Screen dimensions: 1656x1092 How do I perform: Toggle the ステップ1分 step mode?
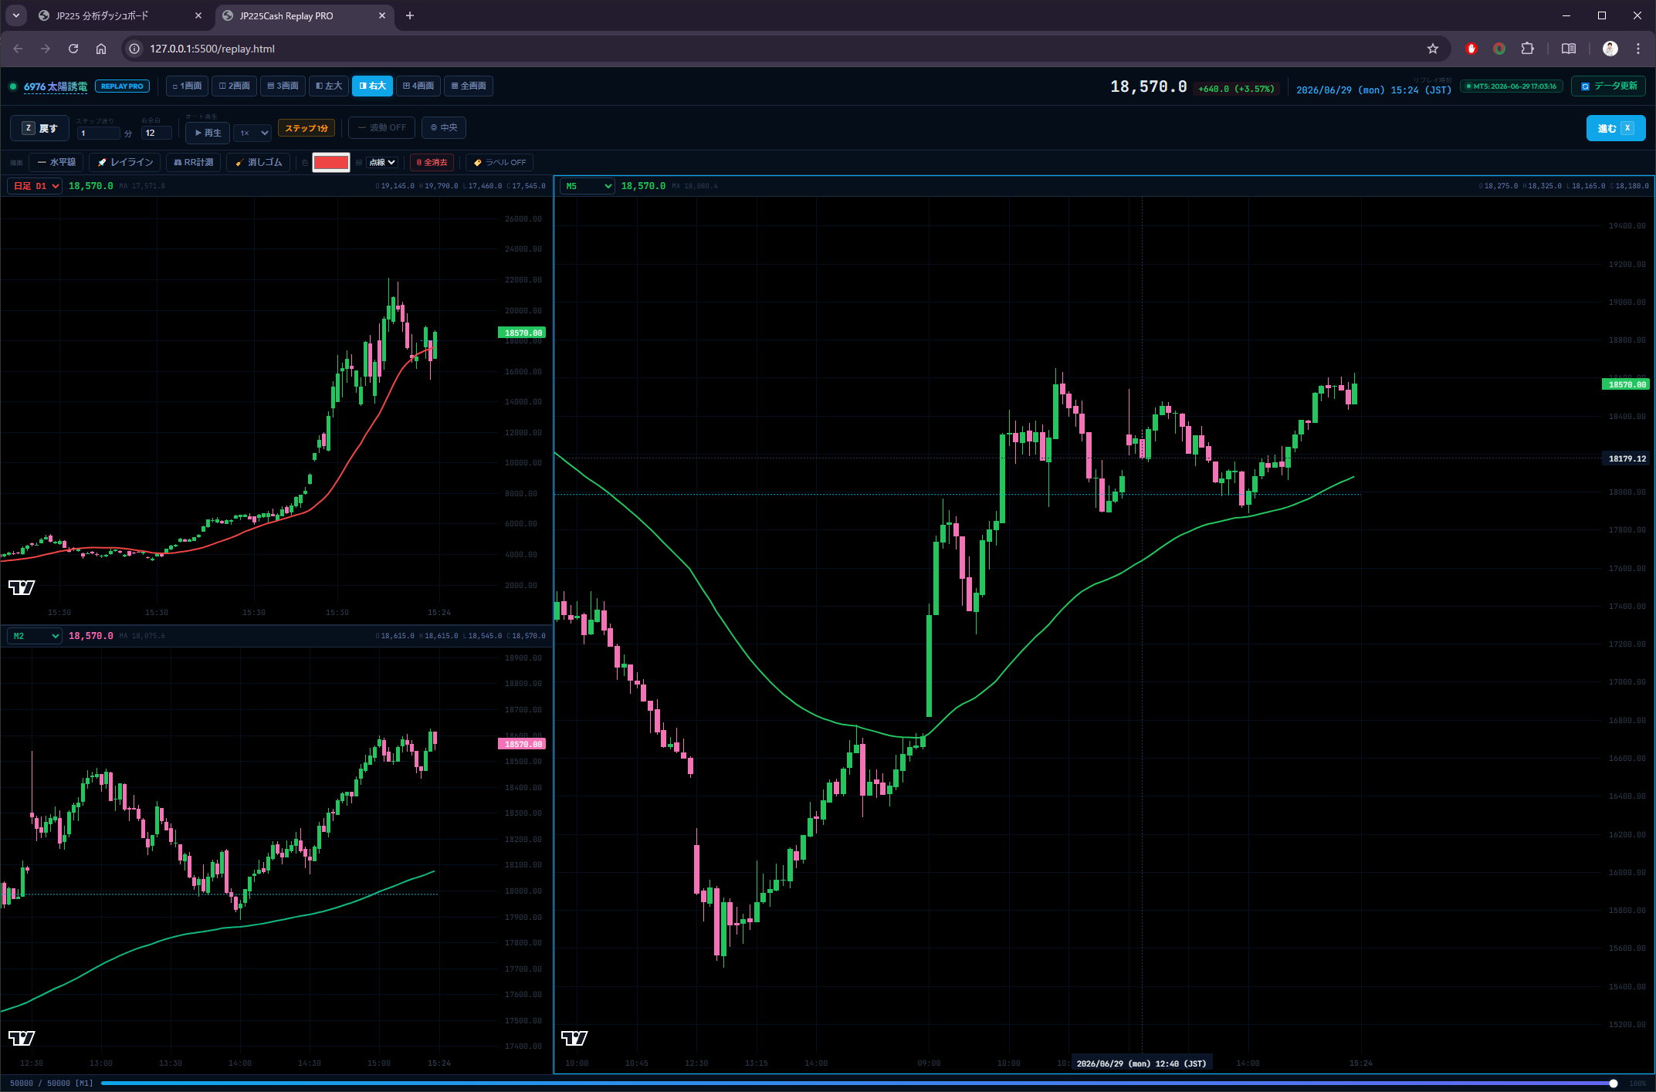coord(306,128)
